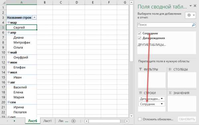Open the pivot fields gear tools menu
Viewport: 199px width, 125px height.
[190, 15]
